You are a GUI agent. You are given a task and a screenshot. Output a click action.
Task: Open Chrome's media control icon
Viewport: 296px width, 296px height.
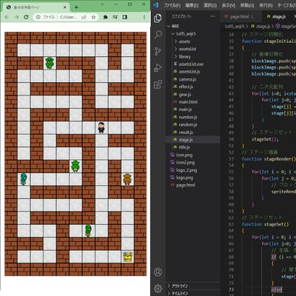(x=115, y=17)
